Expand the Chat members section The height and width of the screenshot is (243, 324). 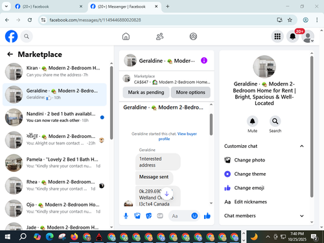coord(264,216)
